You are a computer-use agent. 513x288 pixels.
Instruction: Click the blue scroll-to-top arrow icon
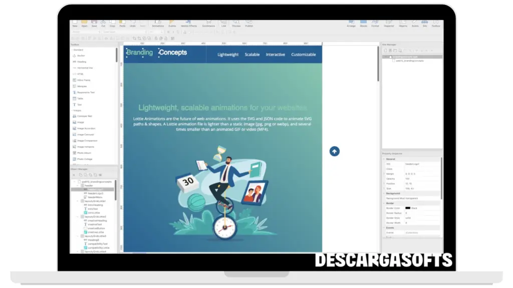[335, 151]
